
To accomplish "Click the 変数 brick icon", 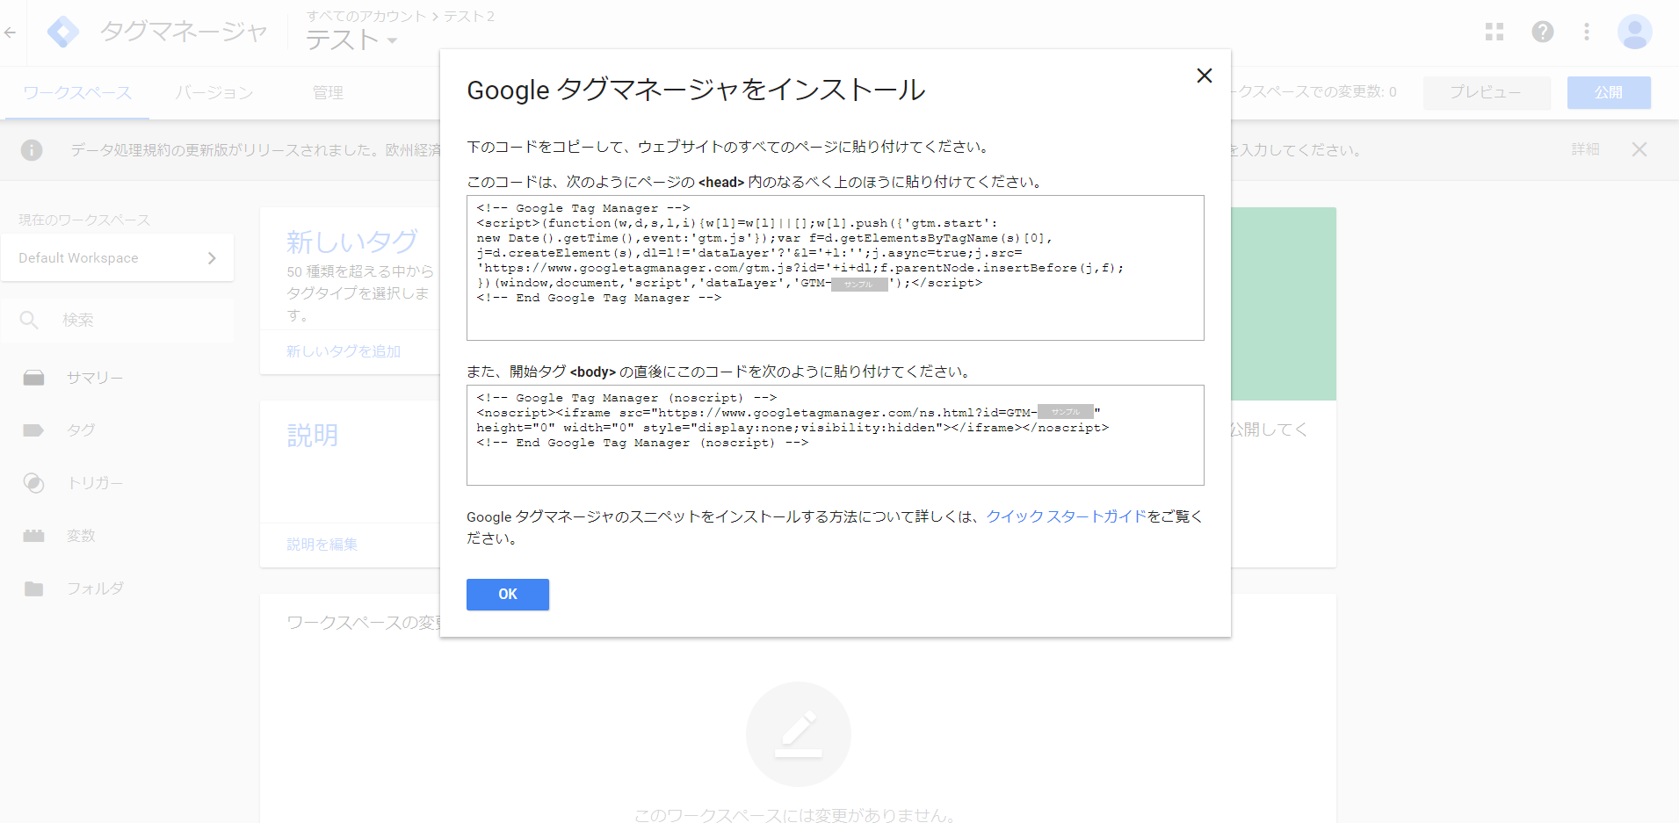I will click(x=33, y=536).
